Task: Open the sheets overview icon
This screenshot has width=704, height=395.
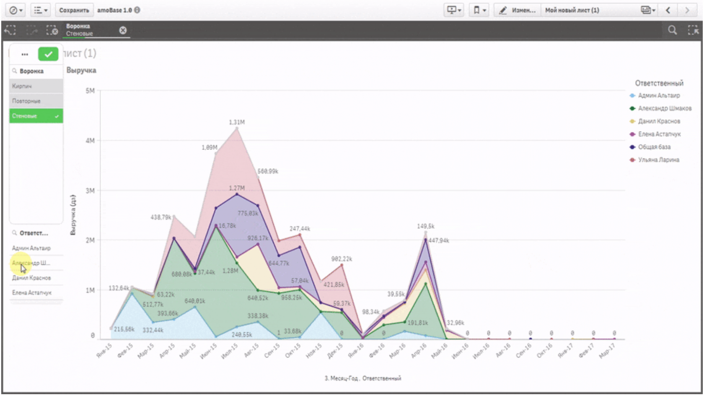Action: pos(647,10)
